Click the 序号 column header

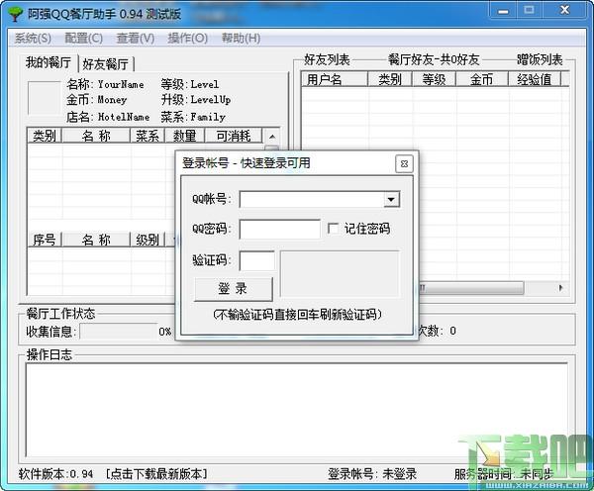[45, 240]
